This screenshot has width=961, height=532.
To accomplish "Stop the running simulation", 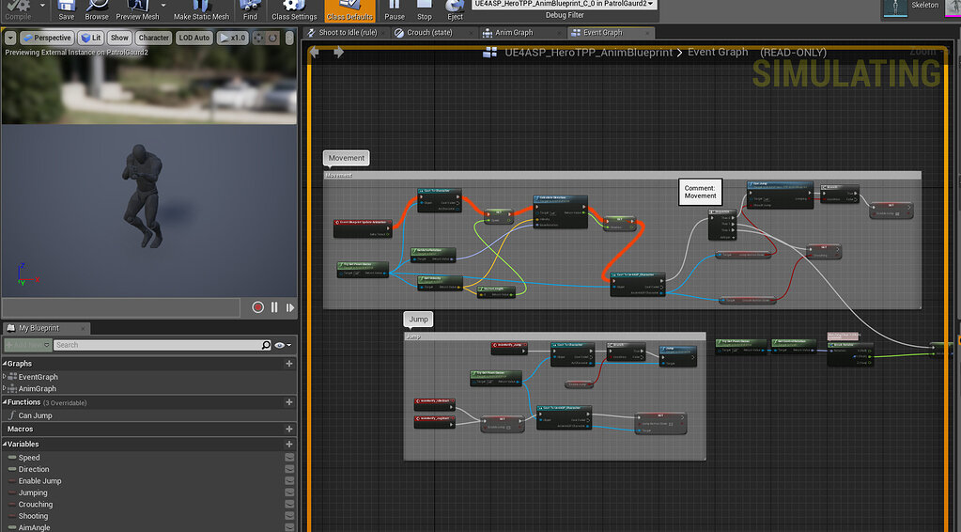I will pyautogui.click(x=425, y=9).
